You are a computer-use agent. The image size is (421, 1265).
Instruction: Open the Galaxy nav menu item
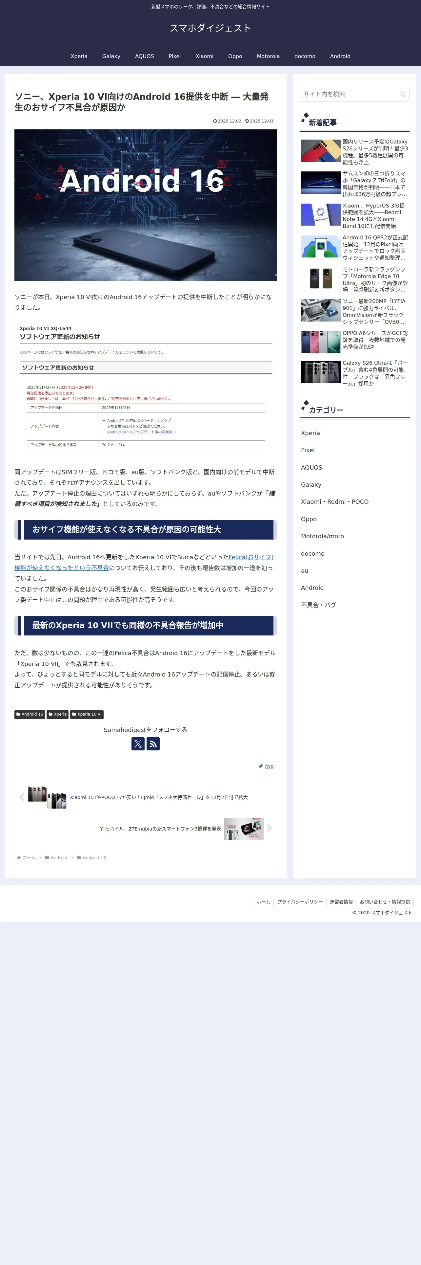pyautogui.click(x=111, y=56)
